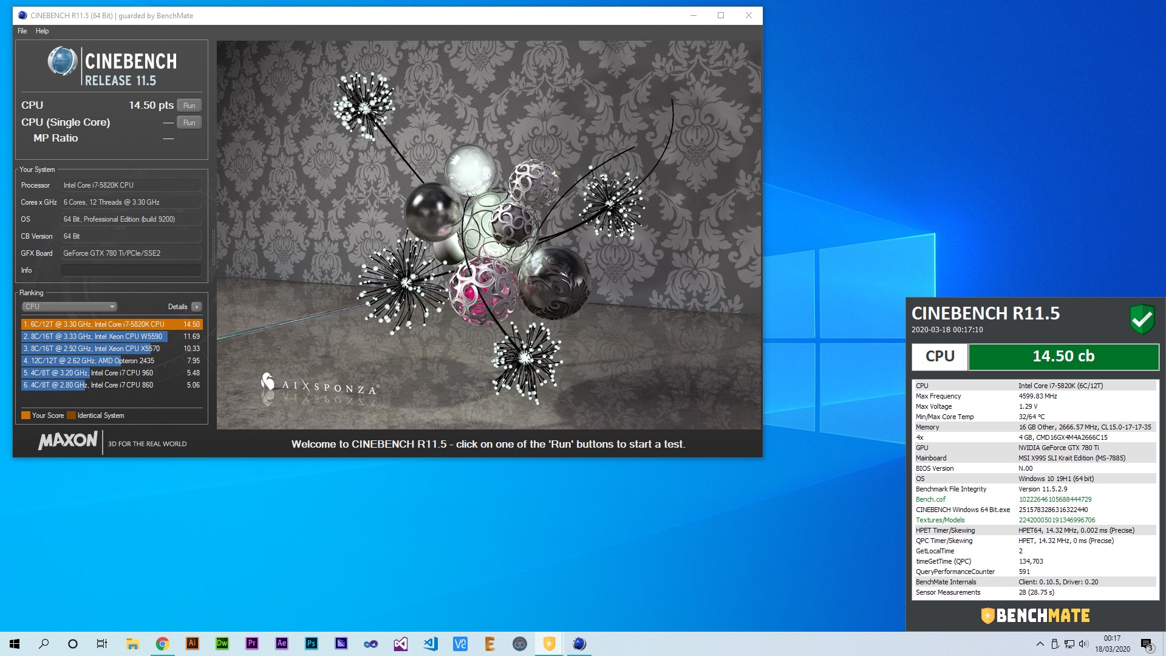
Task: Click the Identical System legend swatch
Action: 71,415
